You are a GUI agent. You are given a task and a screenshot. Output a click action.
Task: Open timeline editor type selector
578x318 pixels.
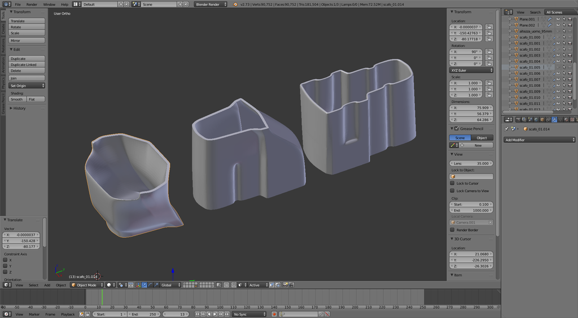coord(7,314)
